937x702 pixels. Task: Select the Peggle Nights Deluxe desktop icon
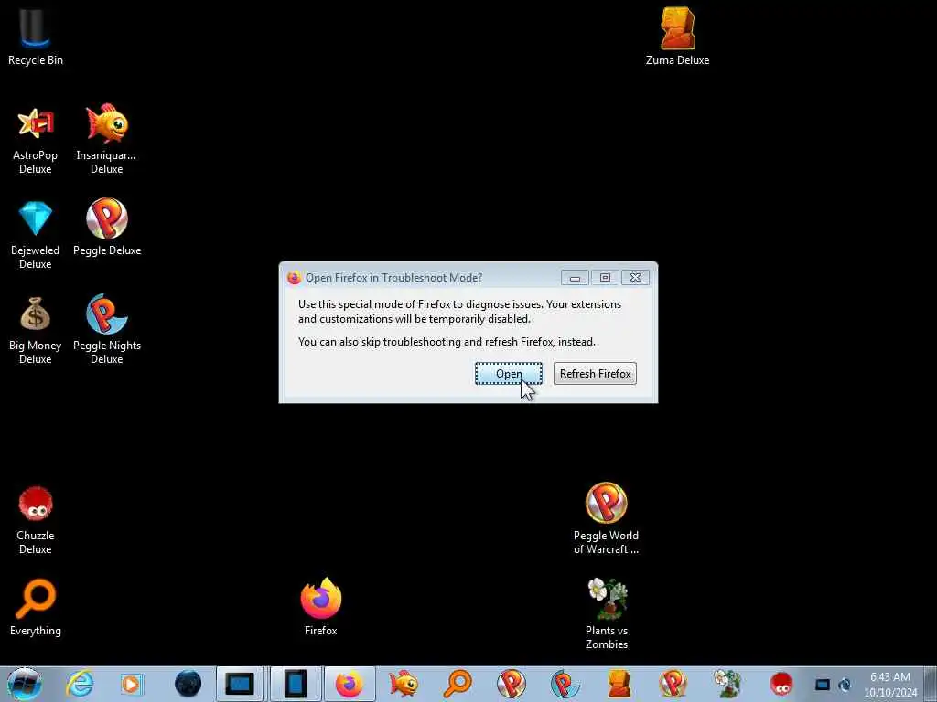[107, 330]
